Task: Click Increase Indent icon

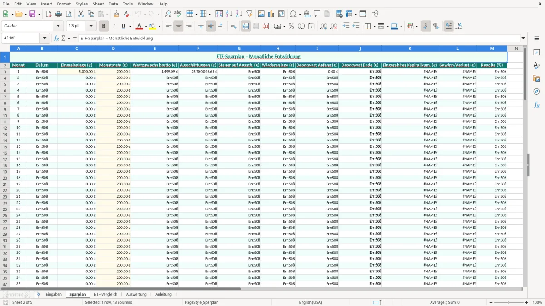Action: point(346,26)
